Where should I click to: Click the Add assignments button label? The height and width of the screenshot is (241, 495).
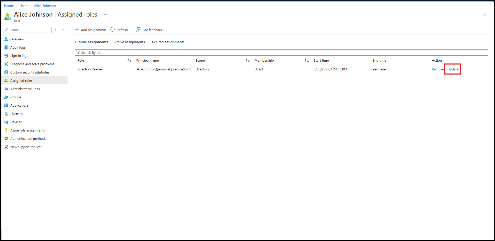(x=94, y=30)
